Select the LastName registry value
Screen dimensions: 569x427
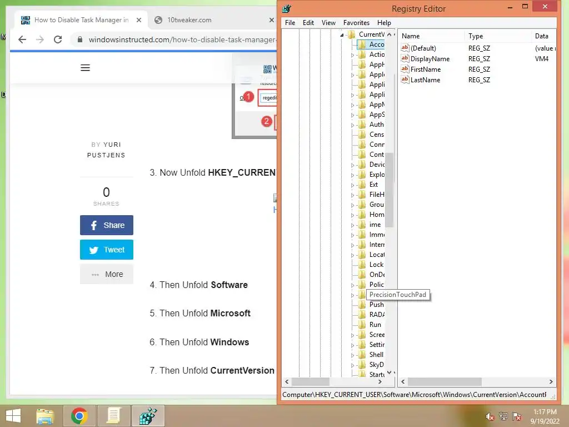pyautogui.click(x=425, y=80)
